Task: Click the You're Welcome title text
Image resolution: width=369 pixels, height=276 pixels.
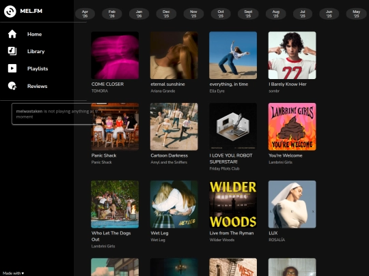Action: 286,155
